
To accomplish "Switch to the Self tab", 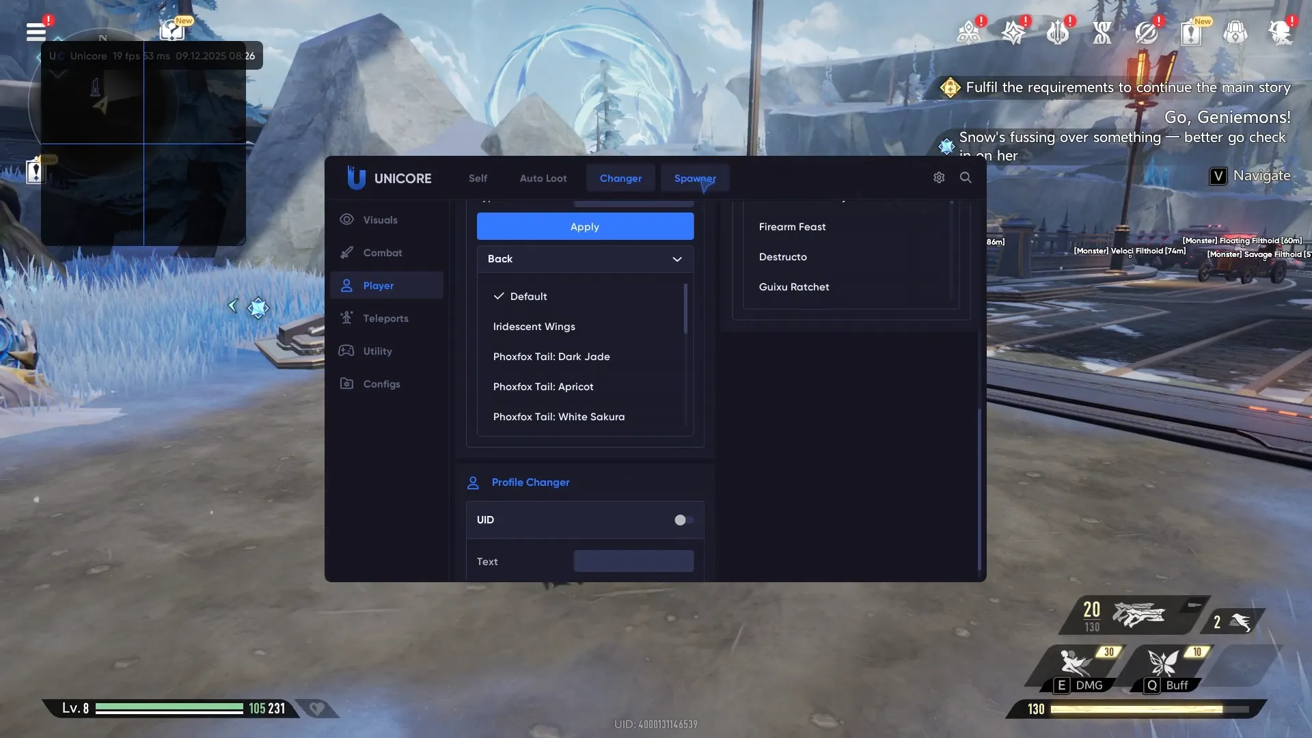I will [477, 178].
